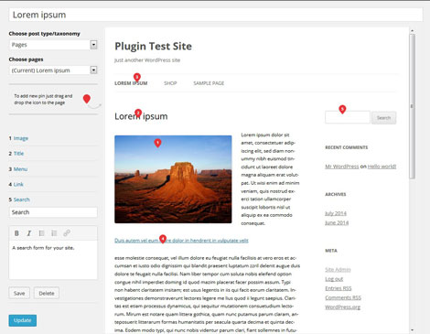The width and height of the screenshot is (430, 334).
Task: Insert numbered list in pin editor
Action: (54, 233)
